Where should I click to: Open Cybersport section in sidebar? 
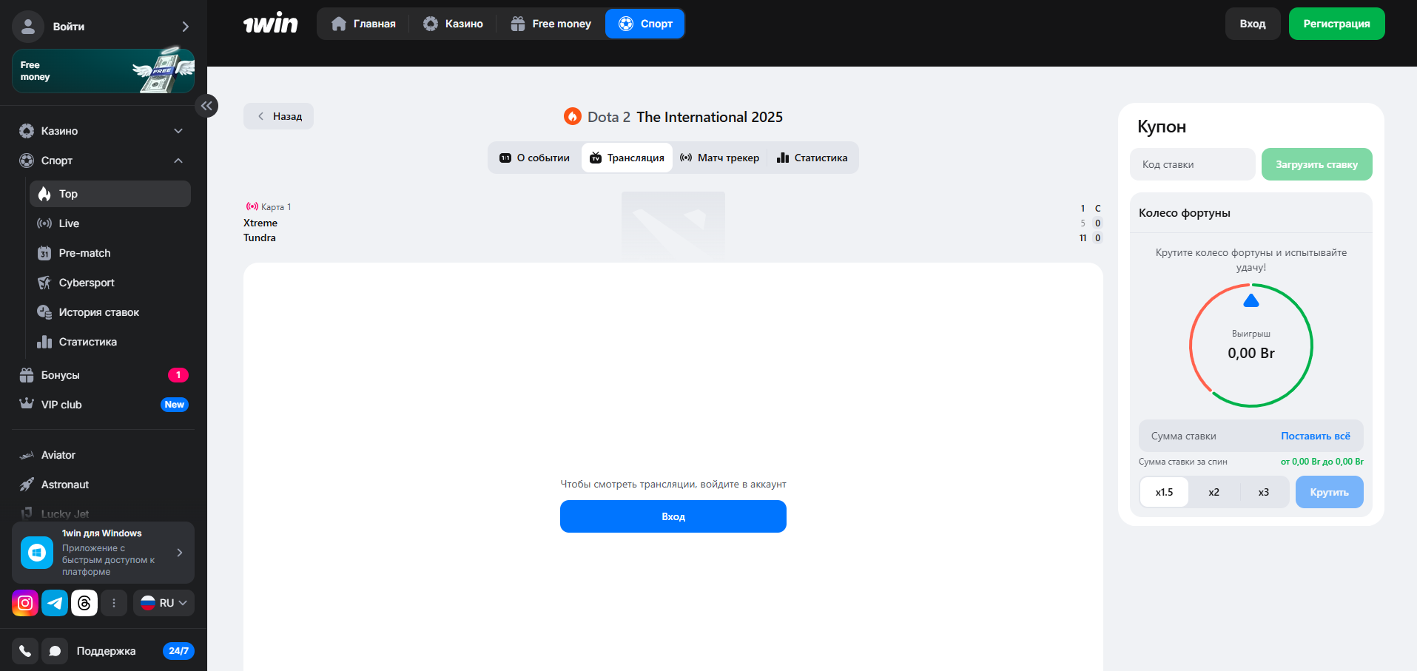click(110, 283)
